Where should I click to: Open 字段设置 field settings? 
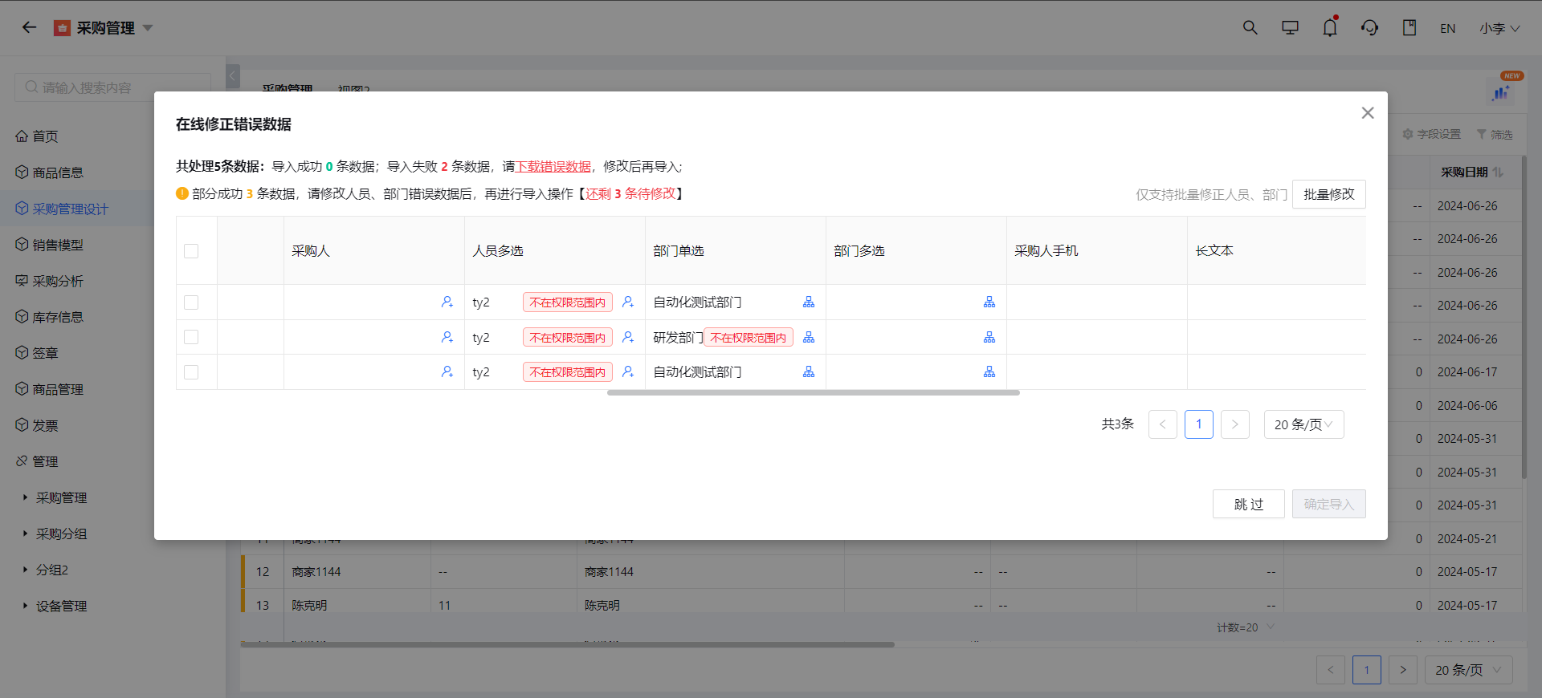coord(1432,135)
